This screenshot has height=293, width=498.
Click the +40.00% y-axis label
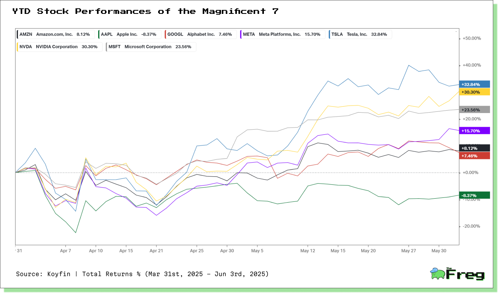click(x=472, y=65)
